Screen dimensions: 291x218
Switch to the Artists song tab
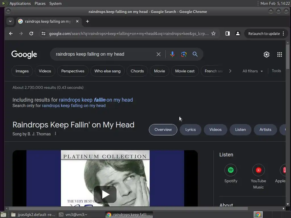(x=265, y=129)
